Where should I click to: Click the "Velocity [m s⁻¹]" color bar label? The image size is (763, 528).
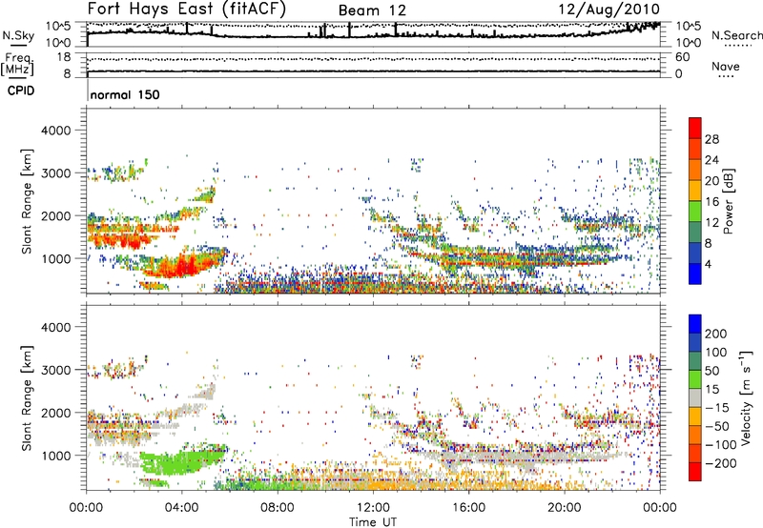coord(746,397)
